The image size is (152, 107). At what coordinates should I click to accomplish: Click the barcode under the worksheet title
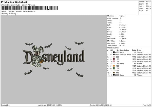pyautogui.click(x=30, y=8)
